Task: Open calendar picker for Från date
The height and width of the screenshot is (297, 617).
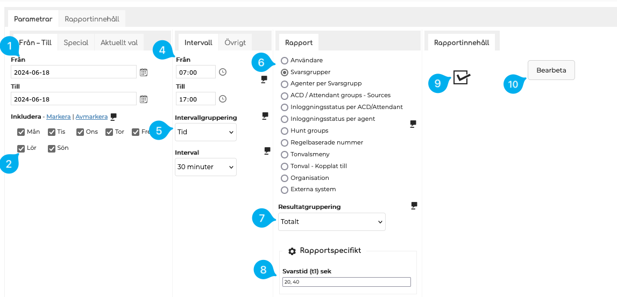Action: 144,72
